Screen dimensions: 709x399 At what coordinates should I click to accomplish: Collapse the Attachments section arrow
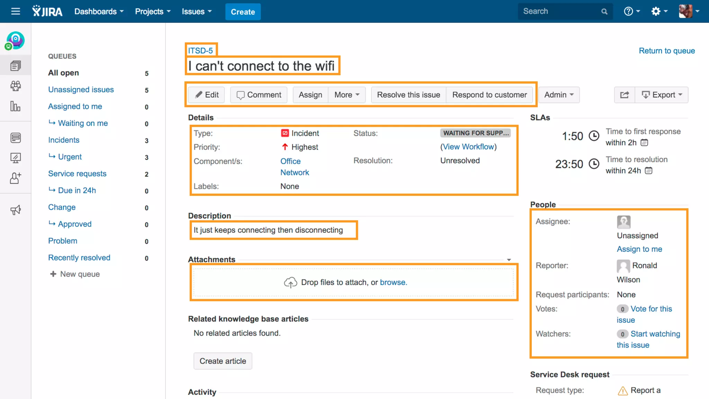tap(509, 260)
